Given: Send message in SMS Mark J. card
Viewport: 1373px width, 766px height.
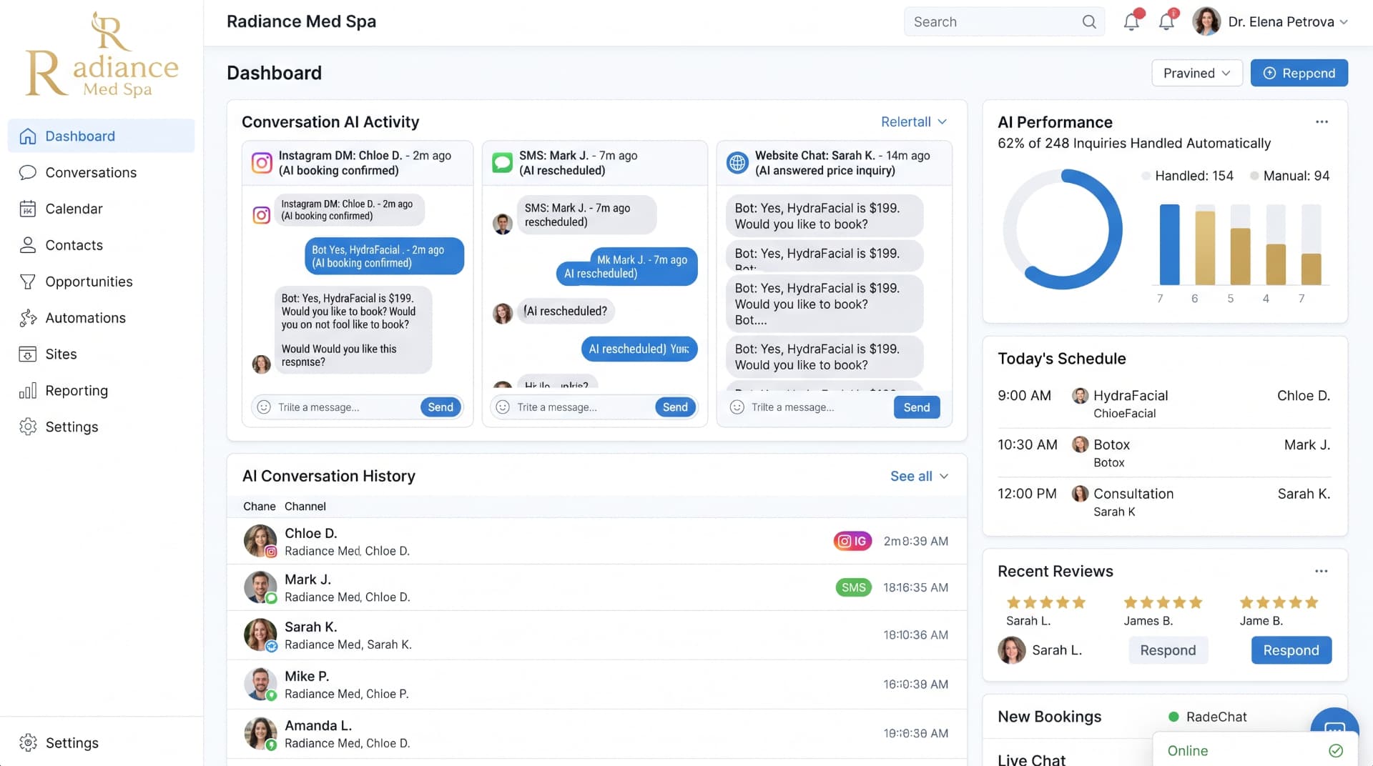Looking at the screenshot, I should coord(675,407).
